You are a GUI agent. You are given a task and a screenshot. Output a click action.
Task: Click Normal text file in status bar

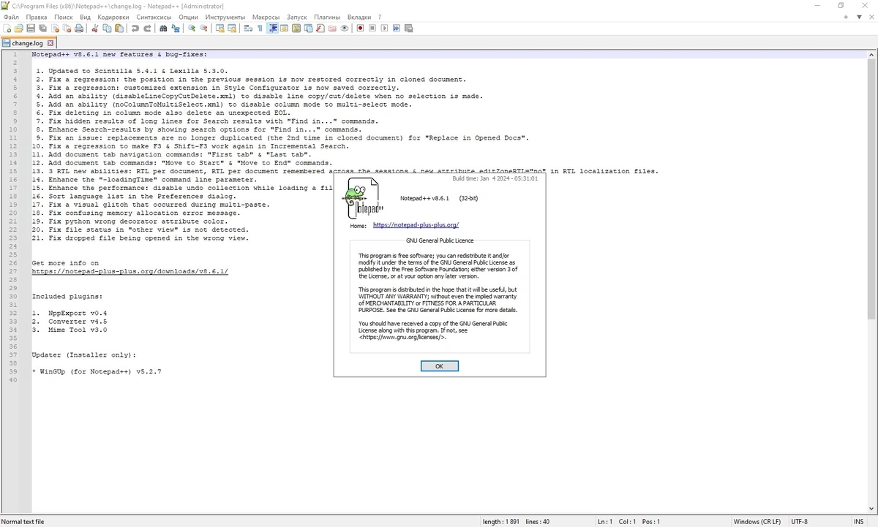[23, 521]
